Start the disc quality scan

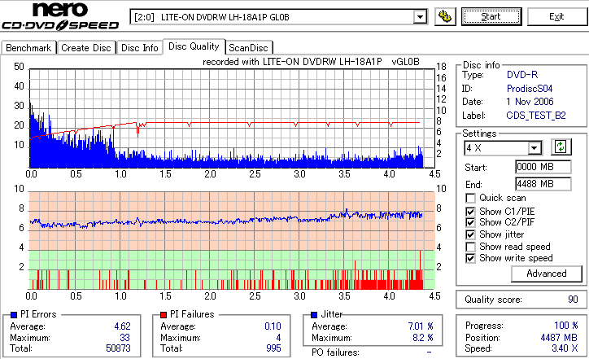(491, 17)
